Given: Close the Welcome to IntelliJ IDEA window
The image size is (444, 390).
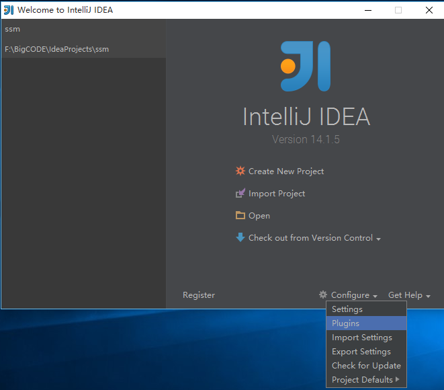Looking at the screenshot, I should click(429, 10).
